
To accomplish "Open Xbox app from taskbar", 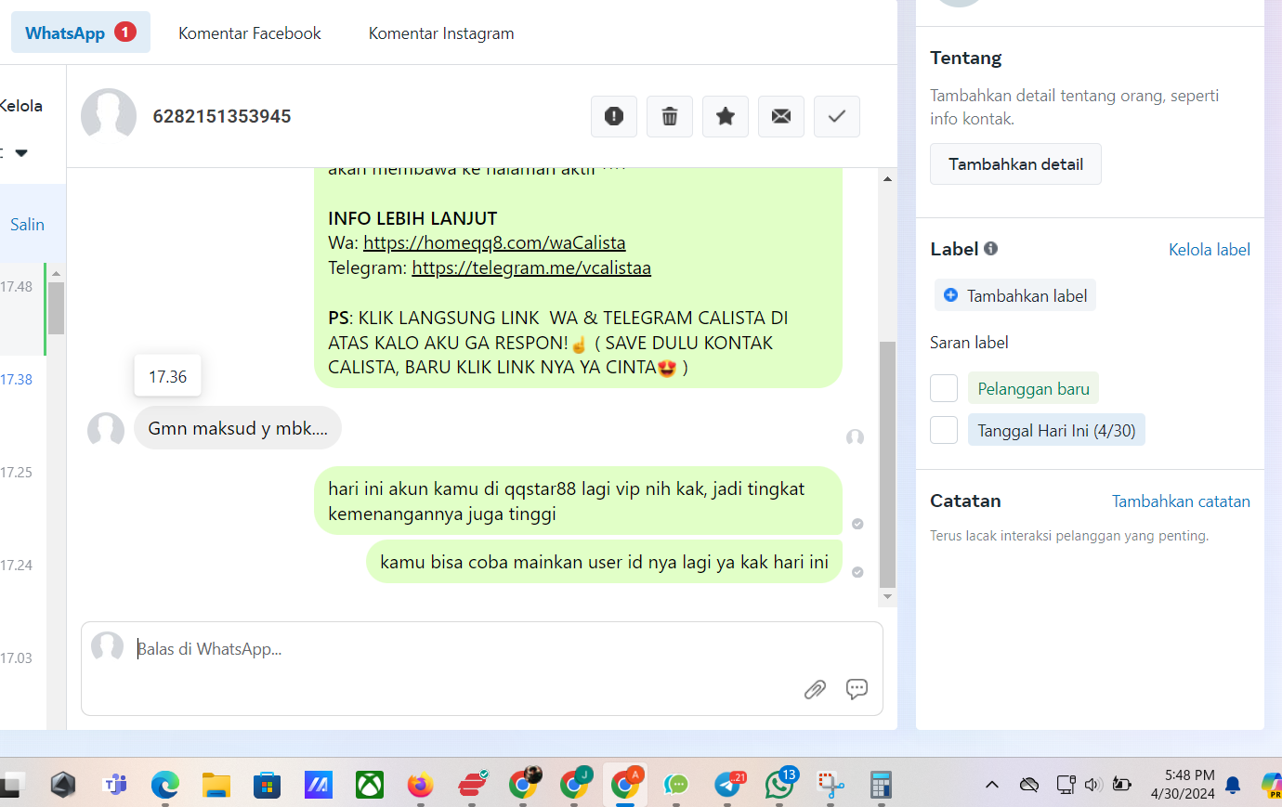I will (x=370, y=786).
